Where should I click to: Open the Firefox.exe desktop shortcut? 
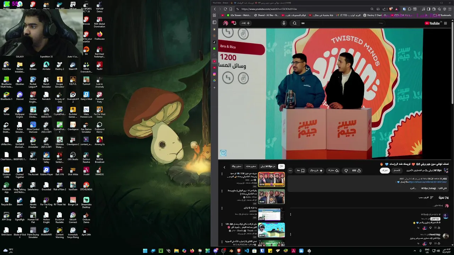pyautogui.click(x=100, y=36)
